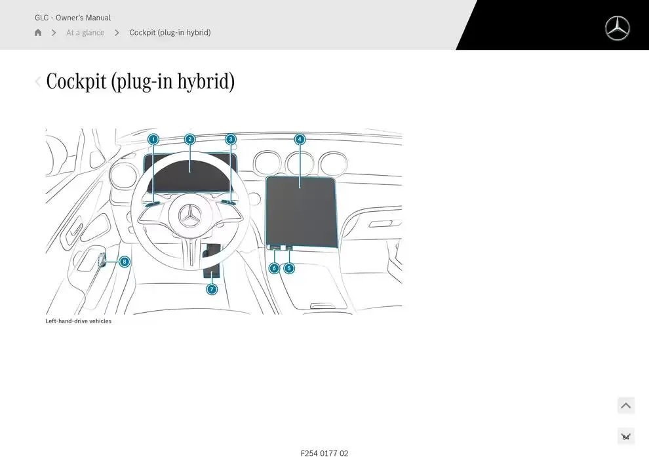The width and height of the screenshot is (649, 459).
Task: Click the home icon in the breadcrumb
Action: tap(37, 31)
